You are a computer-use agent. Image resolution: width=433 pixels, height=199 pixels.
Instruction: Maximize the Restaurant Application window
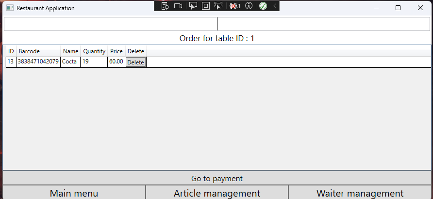click(398, 8)
